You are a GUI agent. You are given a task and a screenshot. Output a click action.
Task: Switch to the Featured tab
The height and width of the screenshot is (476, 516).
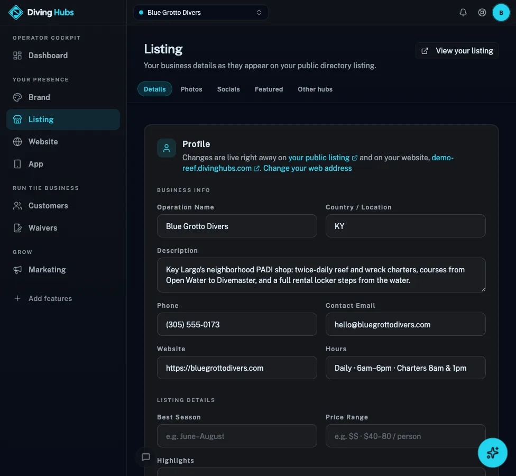(269, 89)
